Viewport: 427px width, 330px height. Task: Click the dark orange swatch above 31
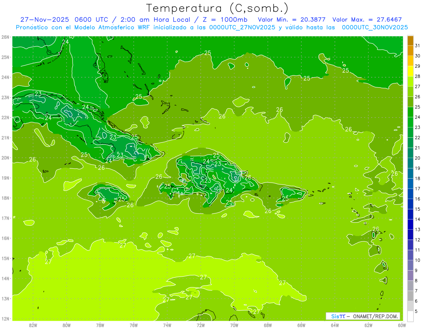[410, 41]
